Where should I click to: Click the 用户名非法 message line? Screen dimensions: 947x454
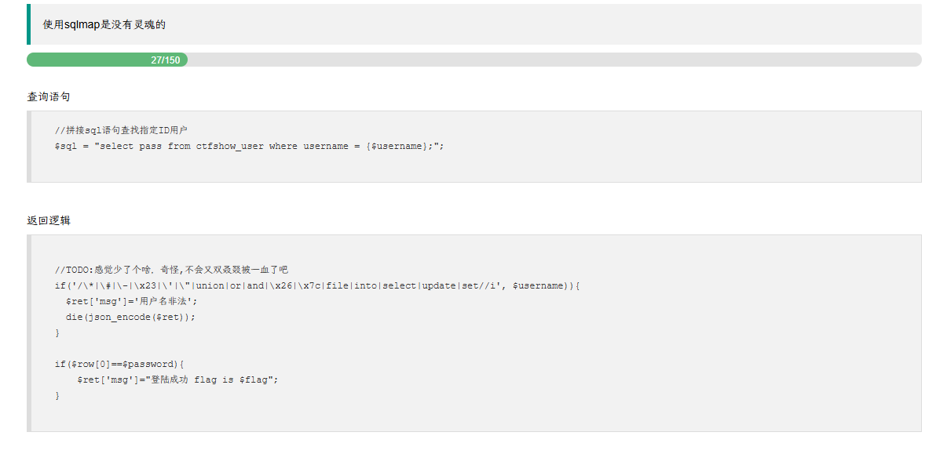coord(132,301)
